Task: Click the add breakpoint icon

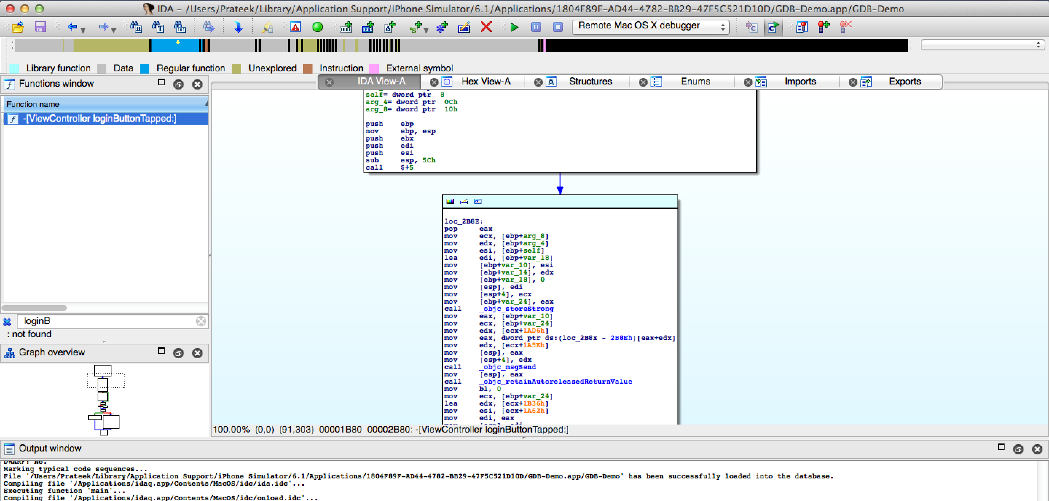Action: [824, 27]
